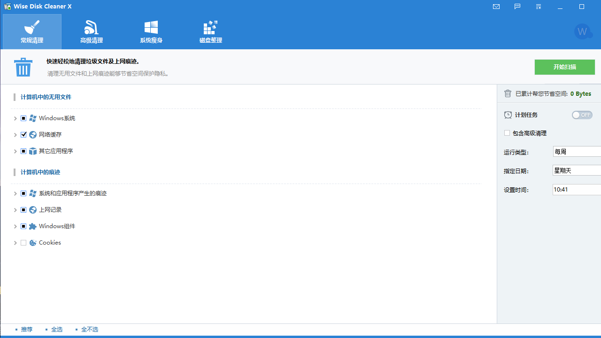Click the mail envelope icon in title bar
Viewport: 601px width, 338px height.
[496, 7]
